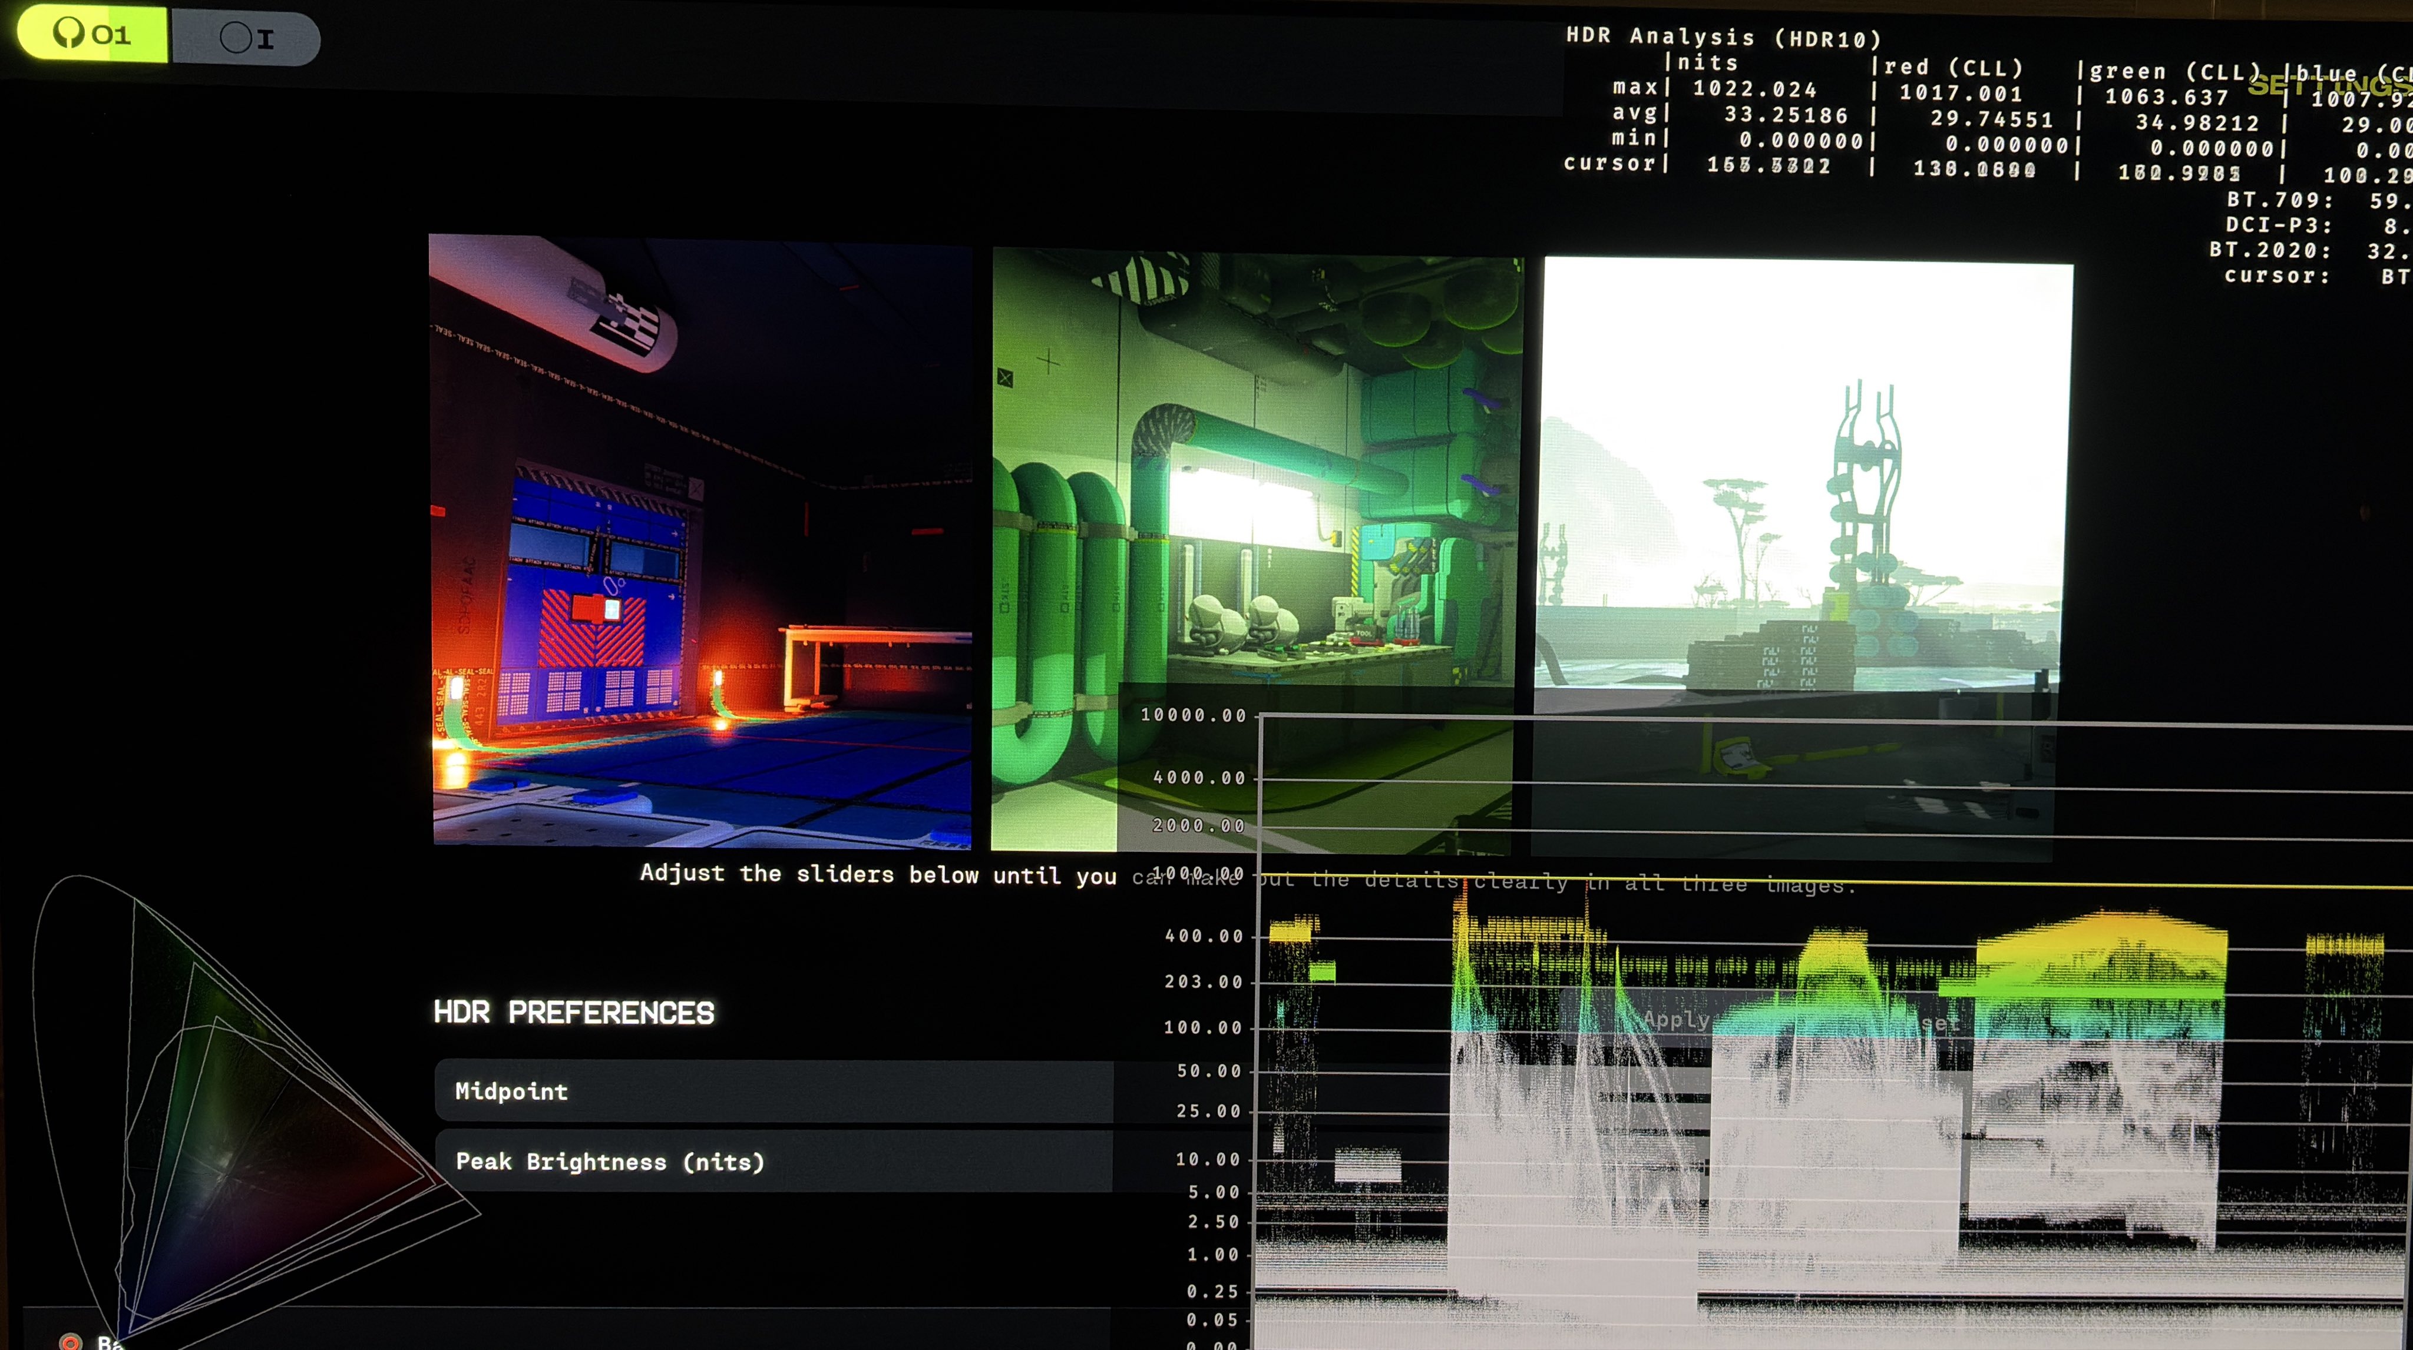Viewport: 2413px width, 1350px height.
Task: Click the Apply button
Action: [x=1676, y=1020]
